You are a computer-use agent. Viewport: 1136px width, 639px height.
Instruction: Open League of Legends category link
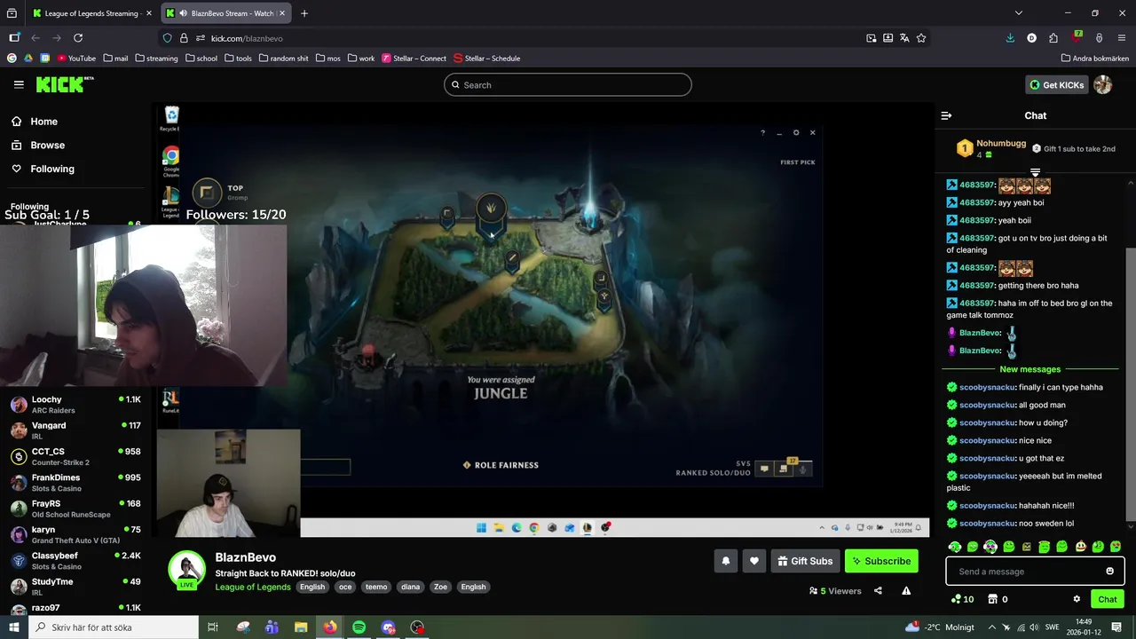click(253, 587)
